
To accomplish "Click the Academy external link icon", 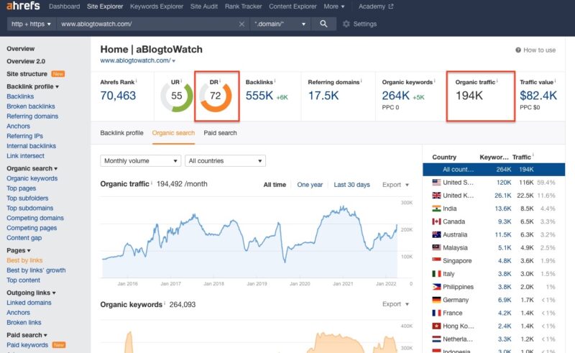I will tap(391, 6).
